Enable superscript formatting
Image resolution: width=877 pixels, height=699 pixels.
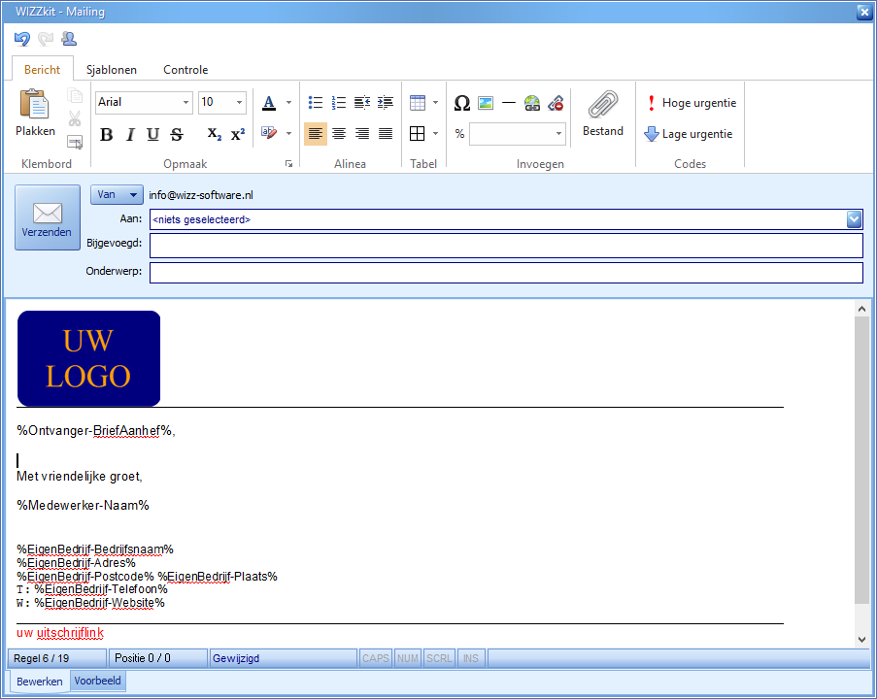(x=237, y=135)
